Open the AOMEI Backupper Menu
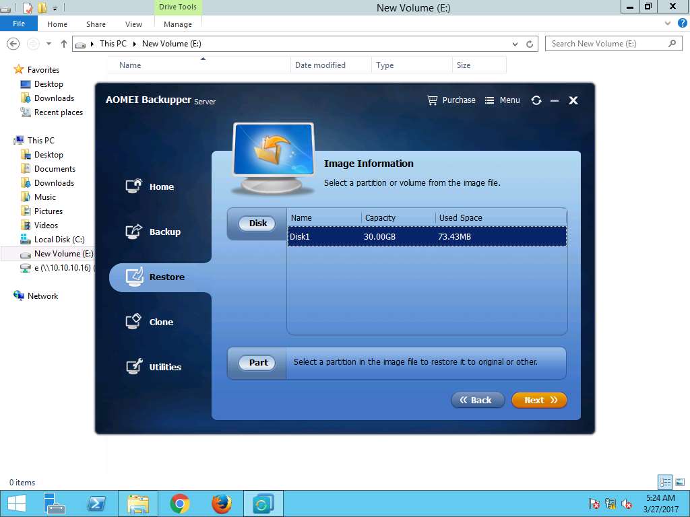690x517 pixels. click(x=502, y=100)
